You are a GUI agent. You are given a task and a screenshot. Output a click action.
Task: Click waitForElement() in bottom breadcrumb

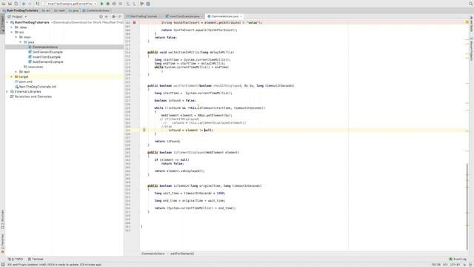click(182, 254)
